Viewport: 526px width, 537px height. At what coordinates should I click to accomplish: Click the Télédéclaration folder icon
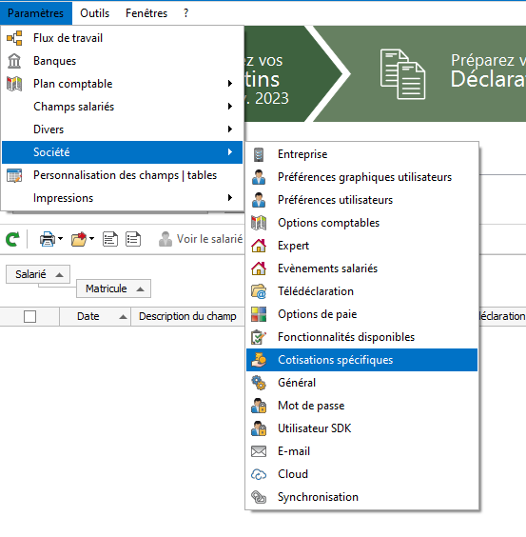259,291
